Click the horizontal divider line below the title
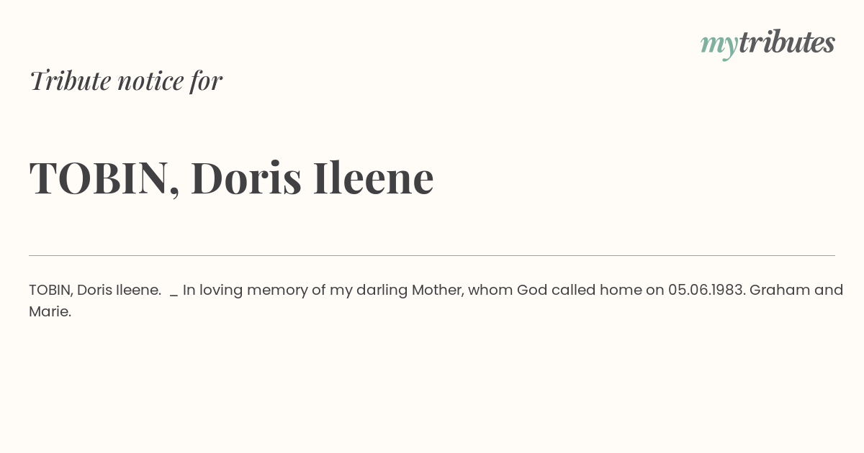 pos(432,255)
